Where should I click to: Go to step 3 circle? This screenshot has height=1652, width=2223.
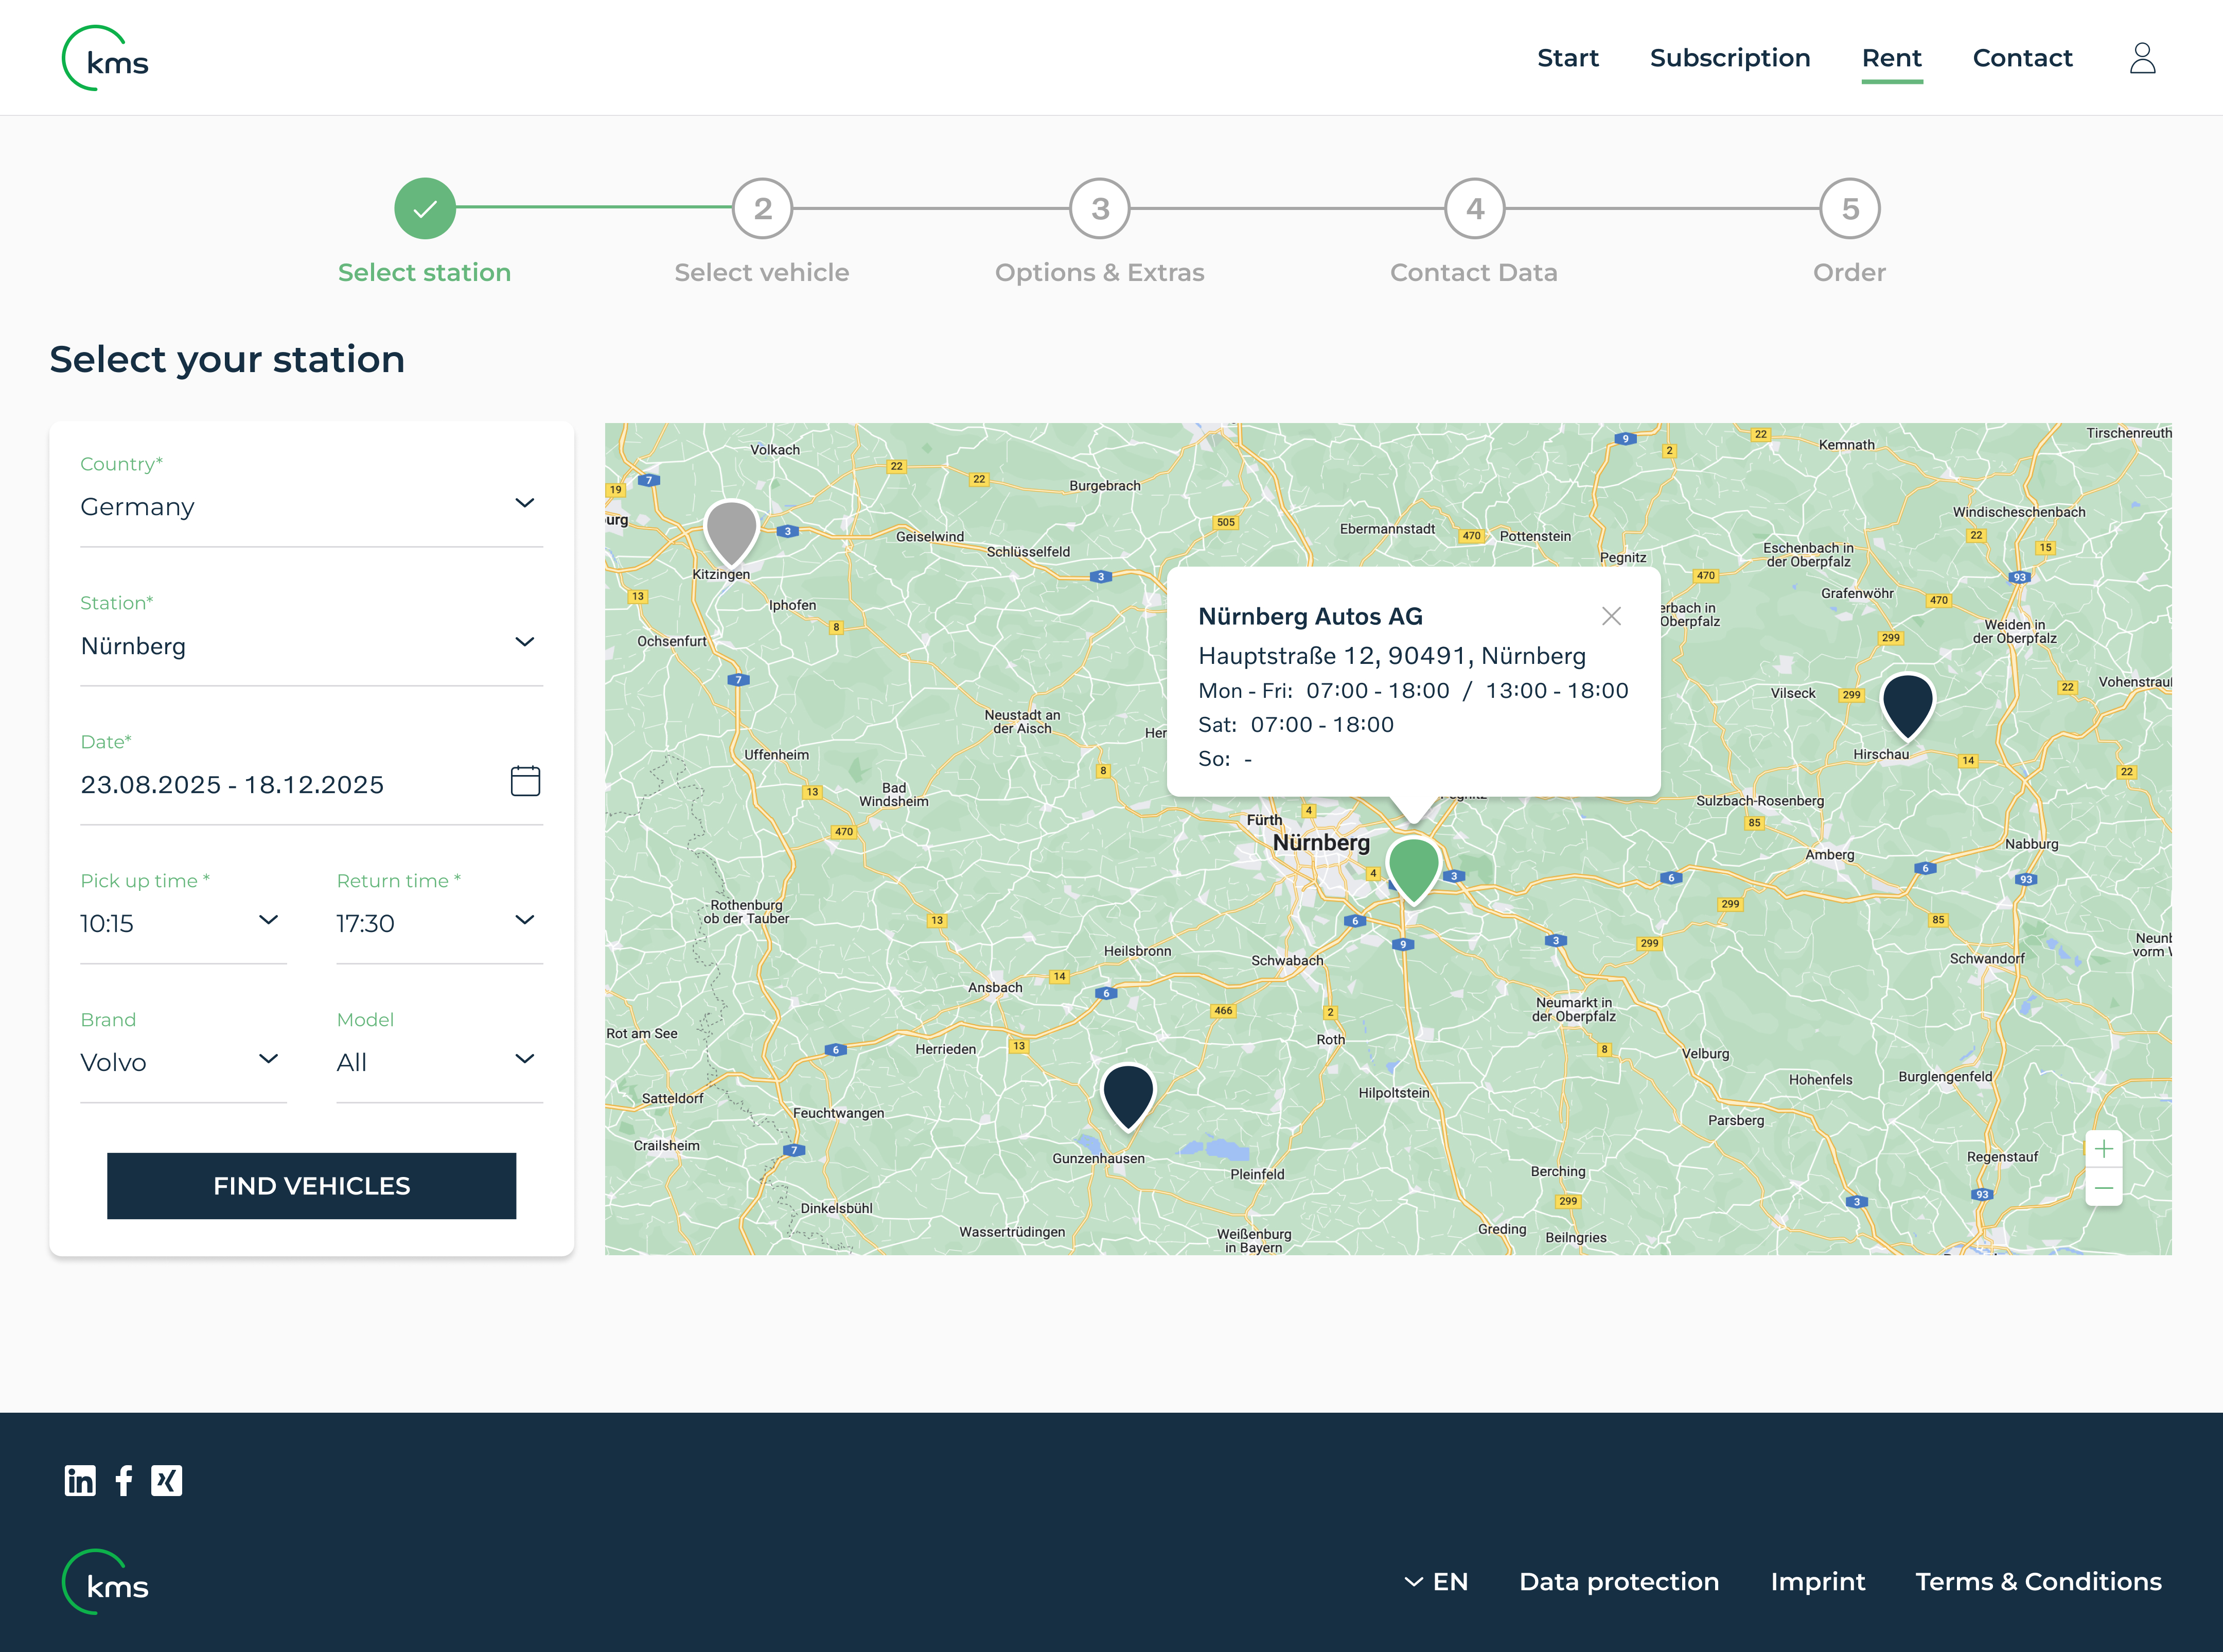point(1100,209)
